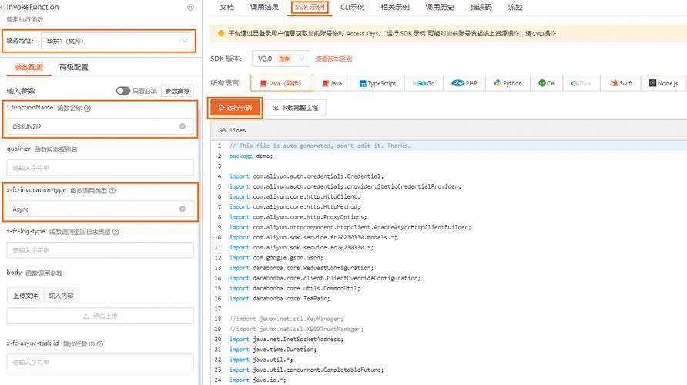Click code line 2 'package demo;'
The width and height of the screenshot is (687, 385).
coord(250,156)
